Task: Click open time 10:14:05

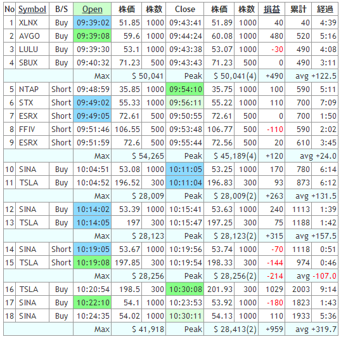Action: [93, 222]
